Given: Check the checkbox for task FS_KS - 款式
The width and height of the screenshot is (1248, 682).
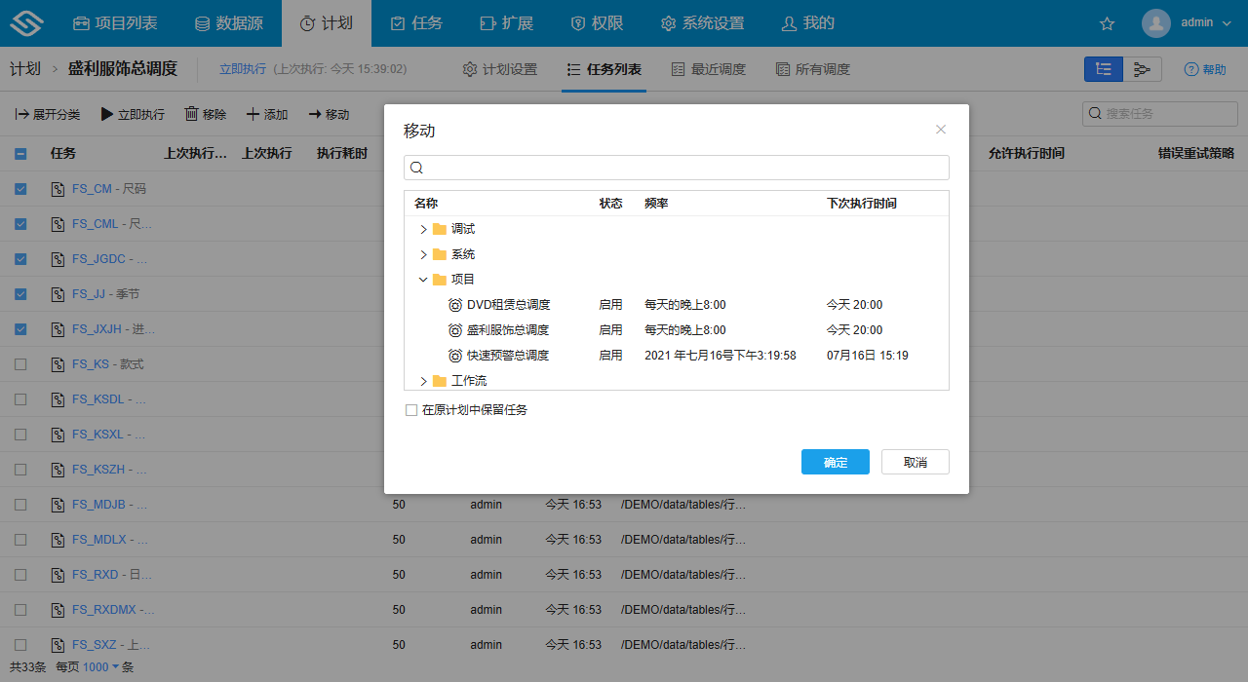Looking at the screenshot, I should coord(20,363).
